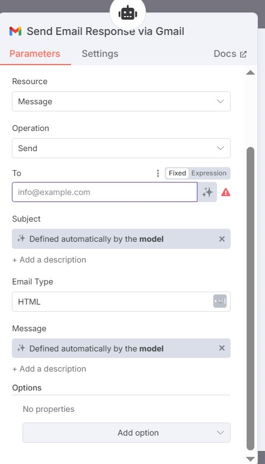Clear model-defined Message with X icon

point(222,348)
